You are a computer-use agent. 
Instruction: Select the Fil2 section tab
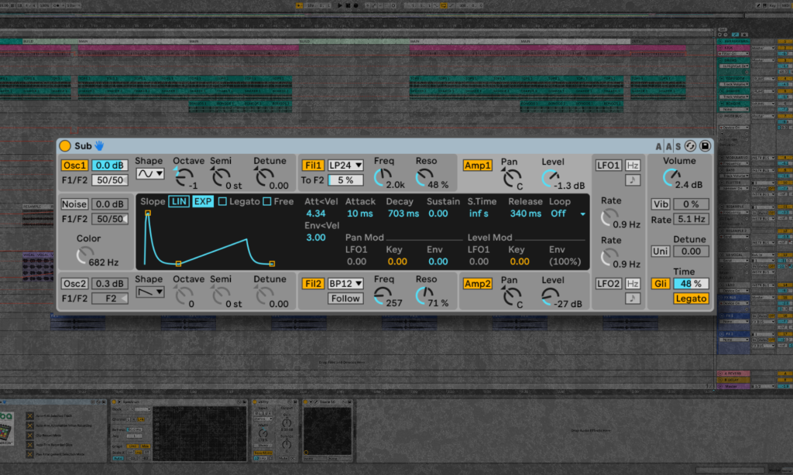tap(312, 284)
